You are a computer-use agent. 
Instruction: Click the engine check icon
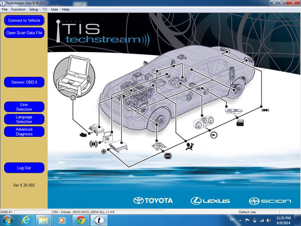coord(83,135)
